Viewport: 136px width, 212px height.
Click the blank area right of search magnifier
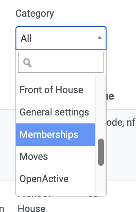[68, 62]
